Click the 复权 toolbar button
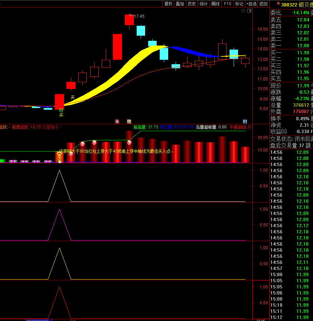The width and height of the screenshot is (313, 321). (x=168, y=4)
